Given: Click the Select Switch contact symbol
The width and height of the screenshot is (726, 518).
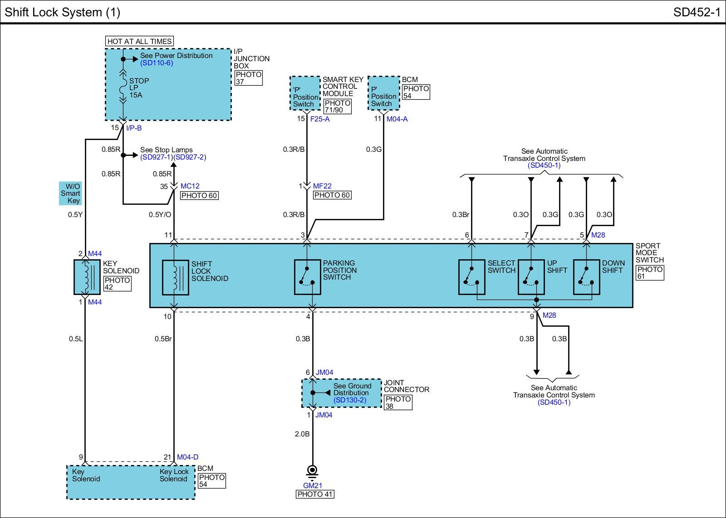Looking at the screenshot, I should click(471, 277).
